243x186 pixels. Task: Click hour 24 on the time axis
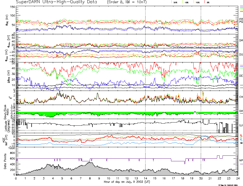click(237, 178)
